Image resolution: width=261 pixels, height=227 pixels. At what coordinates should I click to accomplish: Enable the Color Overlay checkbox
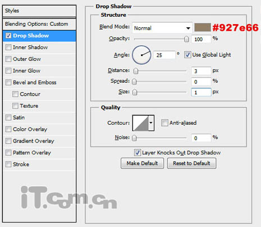[x=8, y=129]
